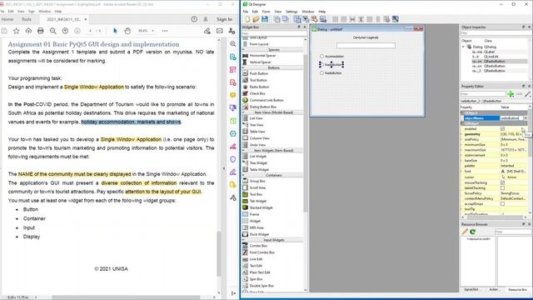Click New Form icon in Qt Designer toolbar
Screen dimensions: 533x300
[x=247, y=19]
